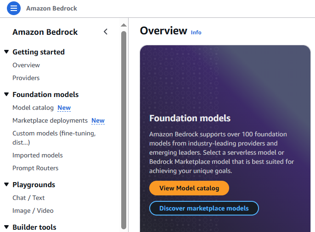The image size is (315, 232).
Task: Click the sidebar vertical scrollbar
Action: (x=124, y=128)
